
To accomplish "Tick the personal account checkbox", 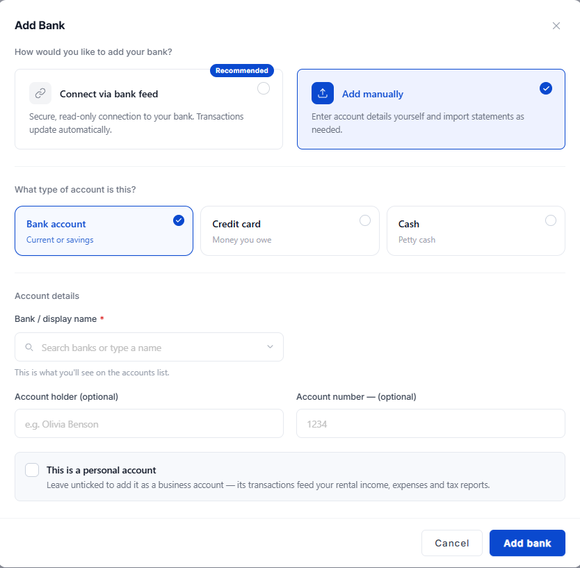I will (x=32, y=470).
